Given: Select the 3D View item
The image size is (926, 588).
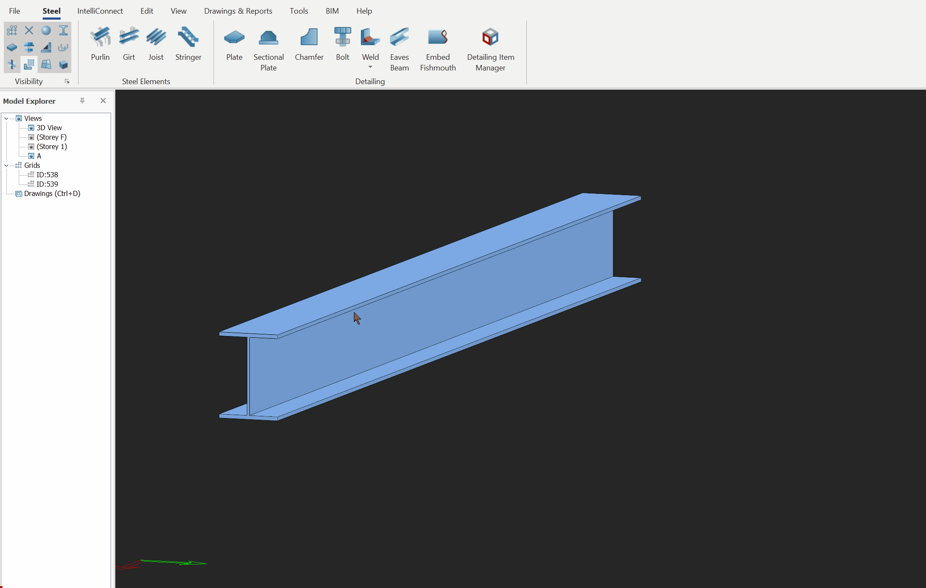Looking at the screenshot, I should pos(49,128).
